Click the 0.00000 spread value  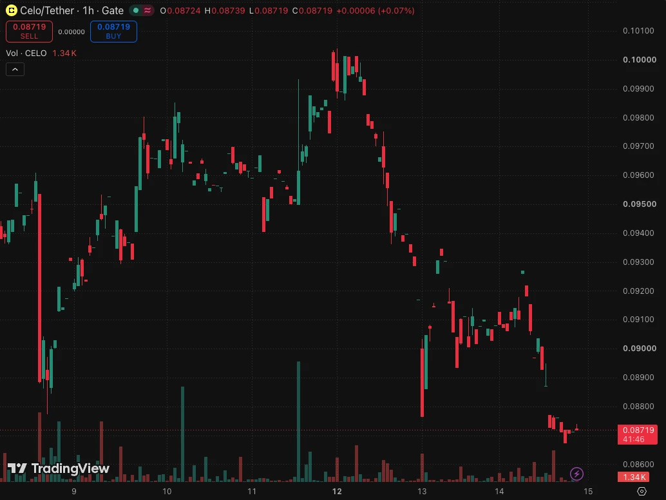coord(71,32)
